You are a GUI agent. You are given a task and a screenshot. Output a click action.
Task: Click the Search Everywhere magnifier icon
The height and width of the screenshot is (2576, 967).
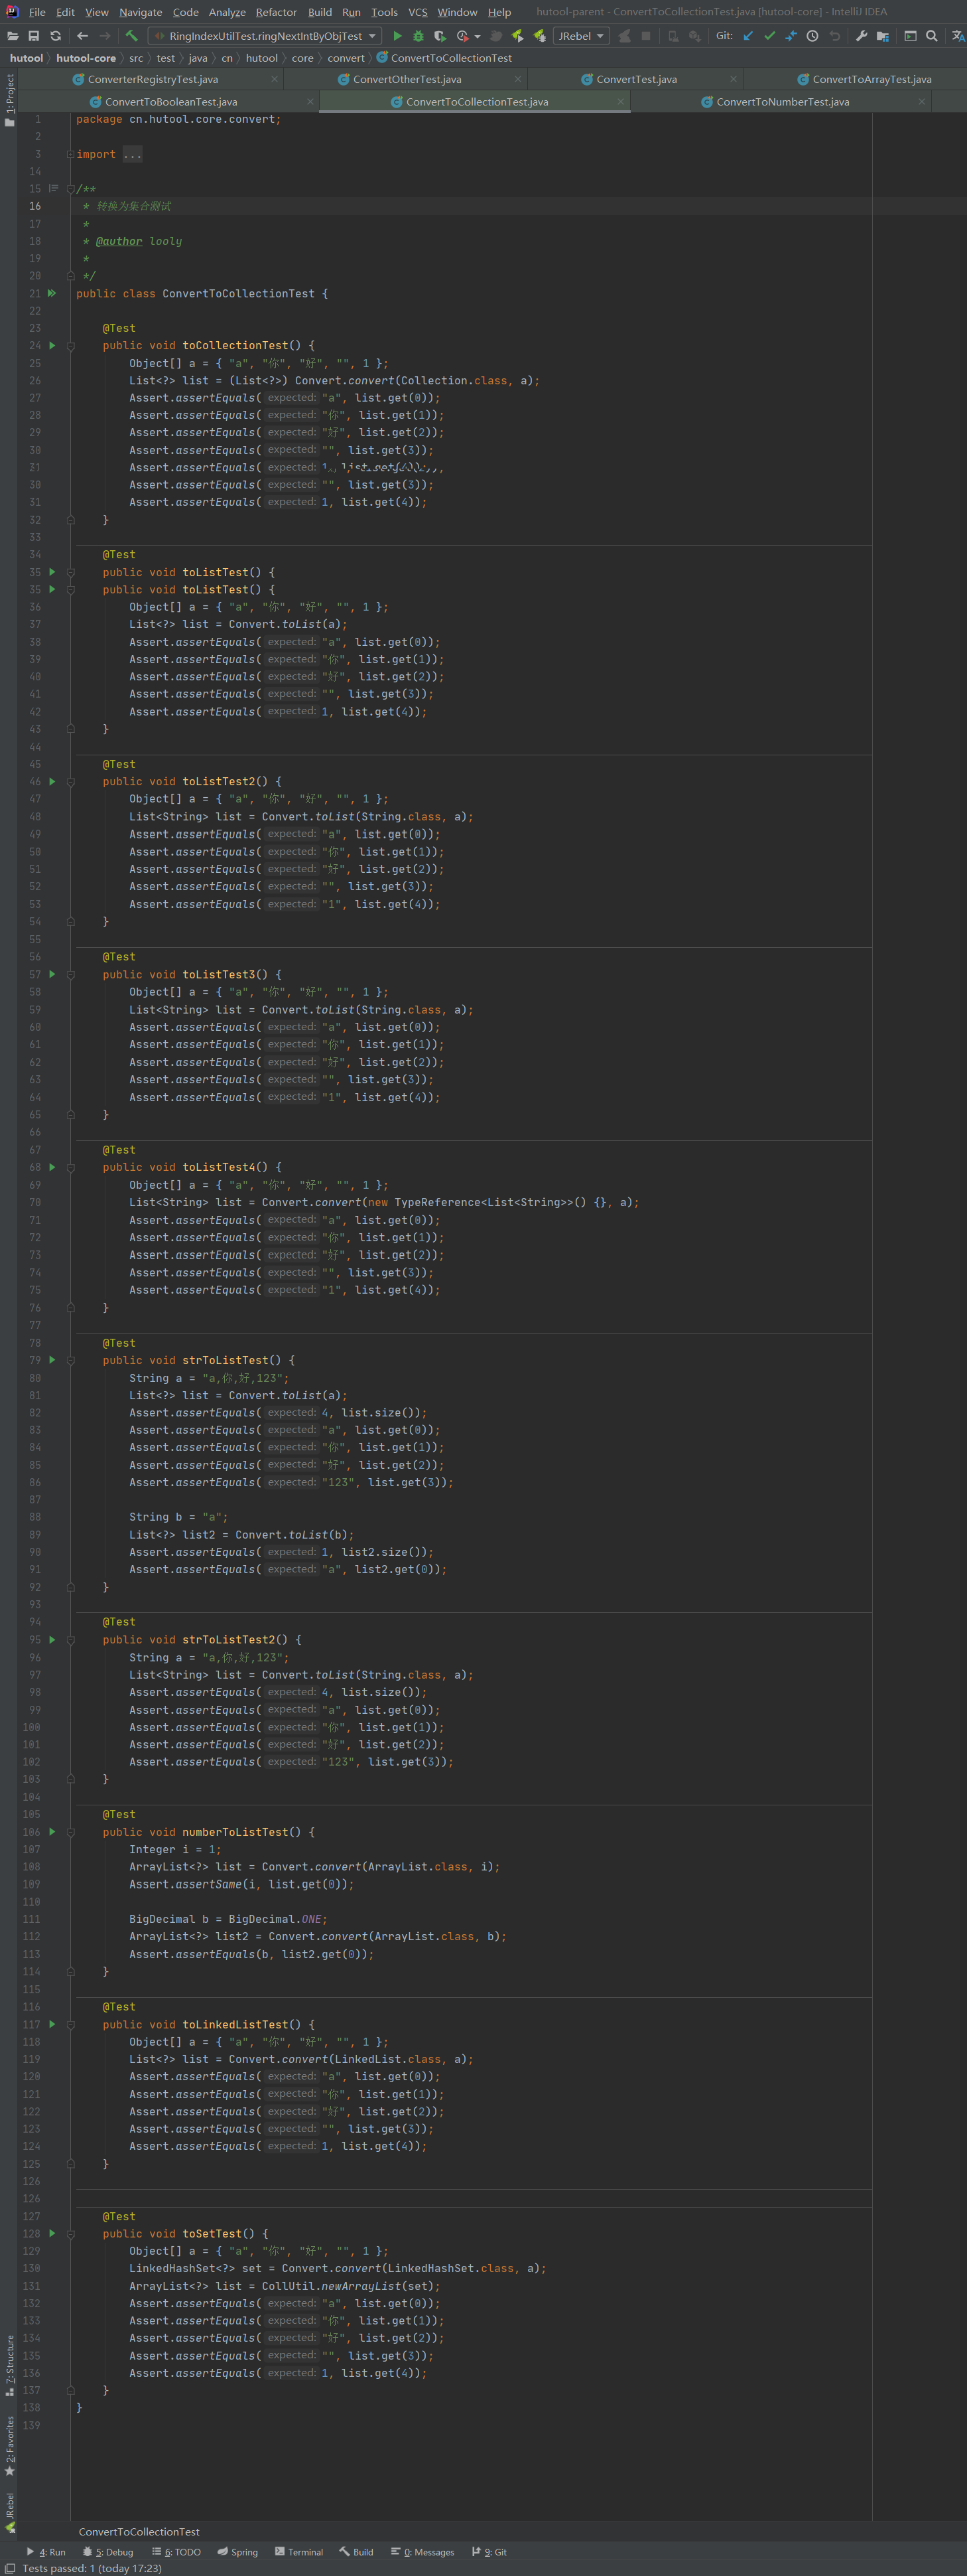[932, 36]
